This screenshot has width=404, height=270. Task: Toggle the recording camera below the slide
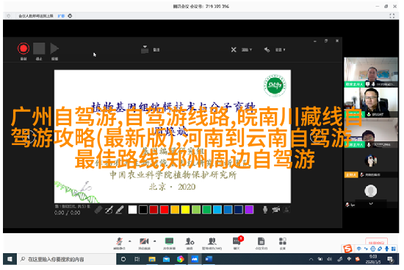[275, 210]
